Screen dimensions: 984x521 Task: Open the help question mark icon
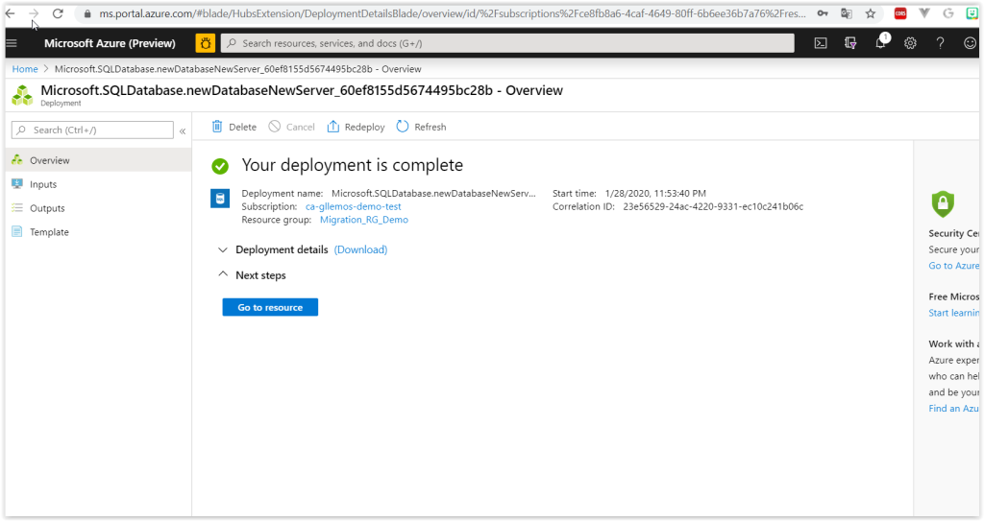[x=940, y=43]
